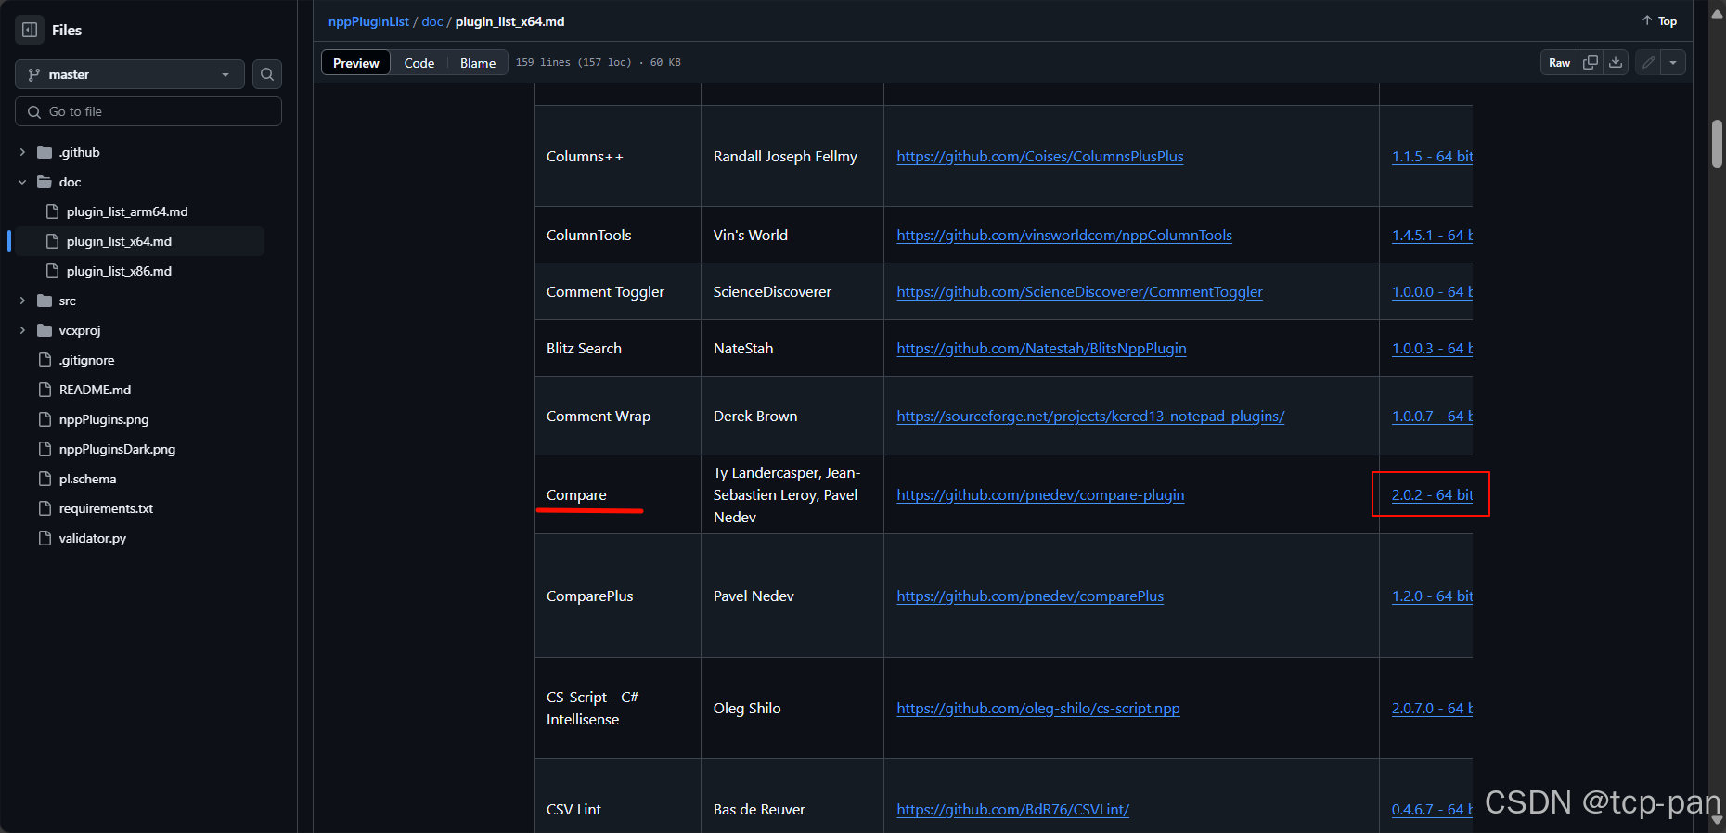
Task: Collapse the Files side panel icon
Action: pyautogui.click(x=30, y=30)
